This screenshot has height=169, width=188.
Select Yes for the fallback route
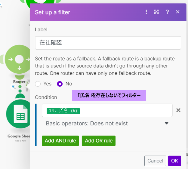point(38,84)
